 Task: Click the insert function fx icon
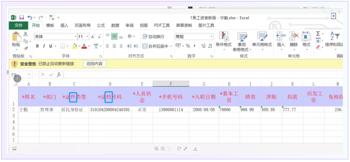(59, 75)
